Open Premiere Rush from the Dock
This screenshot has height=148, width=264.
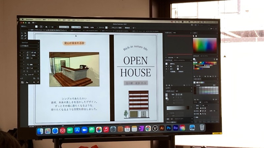[x=176, y=128]
